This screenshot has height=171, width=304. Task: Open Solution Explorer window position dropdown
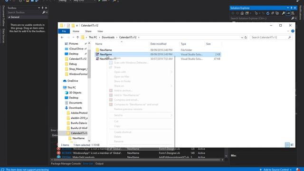pos(288,8)
